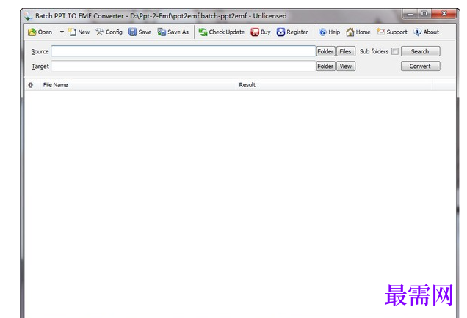Click the Save toolbar icon
This screenshot has height=318, width=467.
[x=140, y=32]
